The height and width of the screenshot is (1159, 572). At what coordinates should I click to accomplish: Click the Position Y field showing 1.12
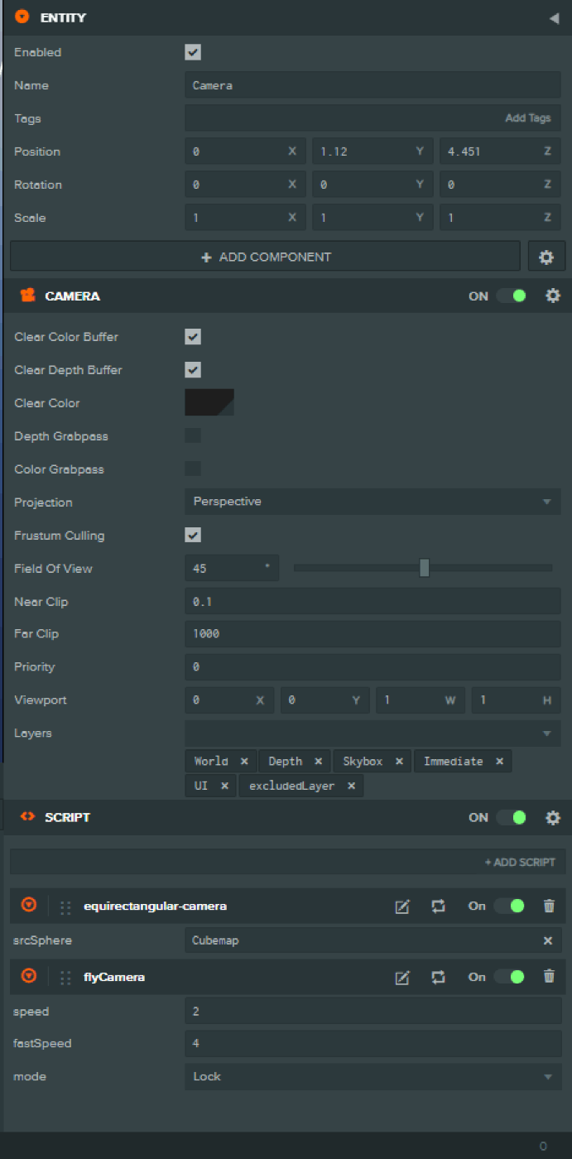click(373, 151)
